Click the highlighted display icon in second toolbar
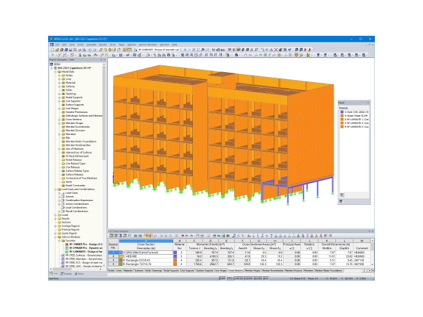This screenshot has width=423, height=317. (296, 55)
